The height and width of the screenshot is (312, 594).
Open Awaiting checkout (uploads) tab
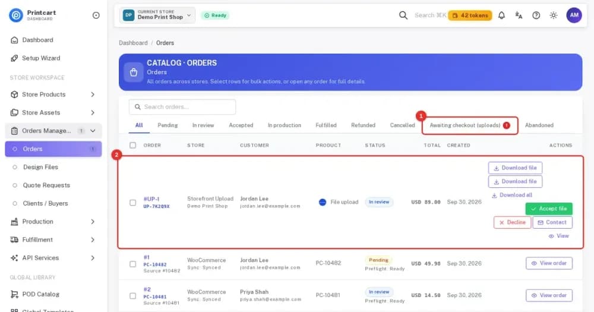(470, 125)
